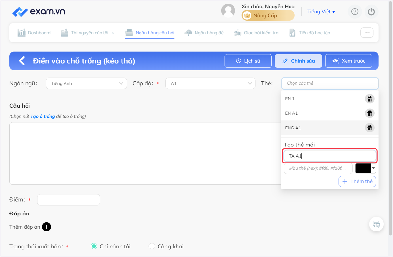The image size is (393, 257).
Task: Expand the Tài nguyên của tôi chevron
Action: pos(113,33)
